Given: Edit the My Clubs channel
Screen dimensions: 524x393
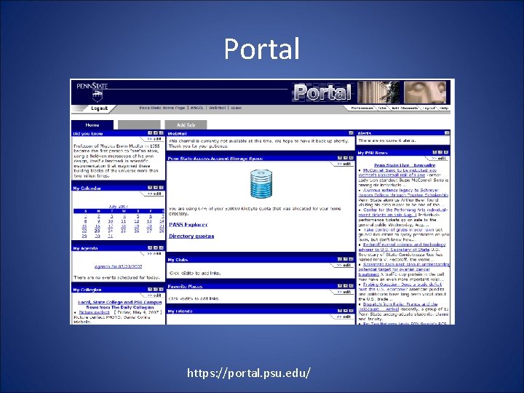Looking at the screenshot, I should [x=344, y=266].
